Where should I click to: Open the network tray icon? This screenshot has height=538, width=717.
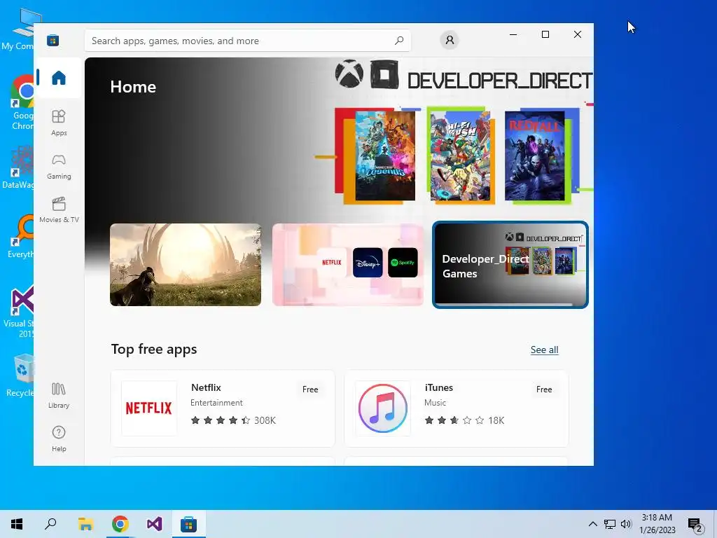(610, 524)
